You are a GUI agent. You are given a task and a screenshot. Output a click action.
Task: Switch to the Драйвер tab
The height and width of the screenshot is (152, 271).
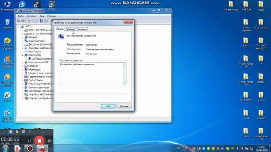(x=70, y=30)
